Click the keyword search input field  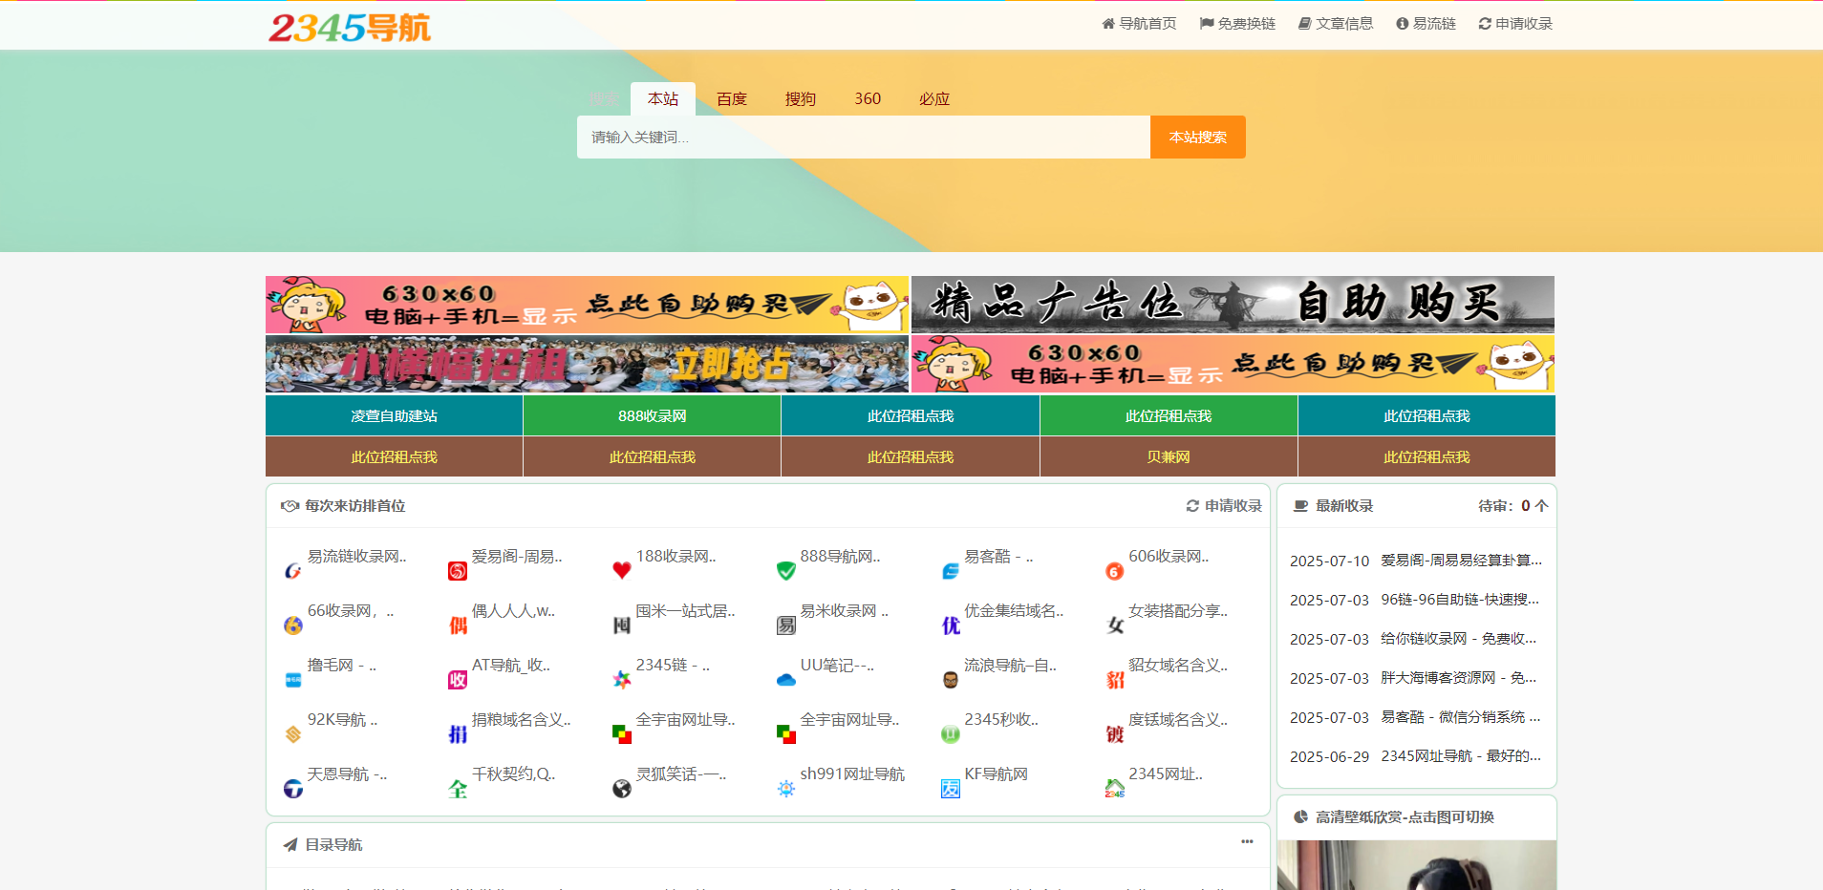pyautogui.click(x=864, y=137)
